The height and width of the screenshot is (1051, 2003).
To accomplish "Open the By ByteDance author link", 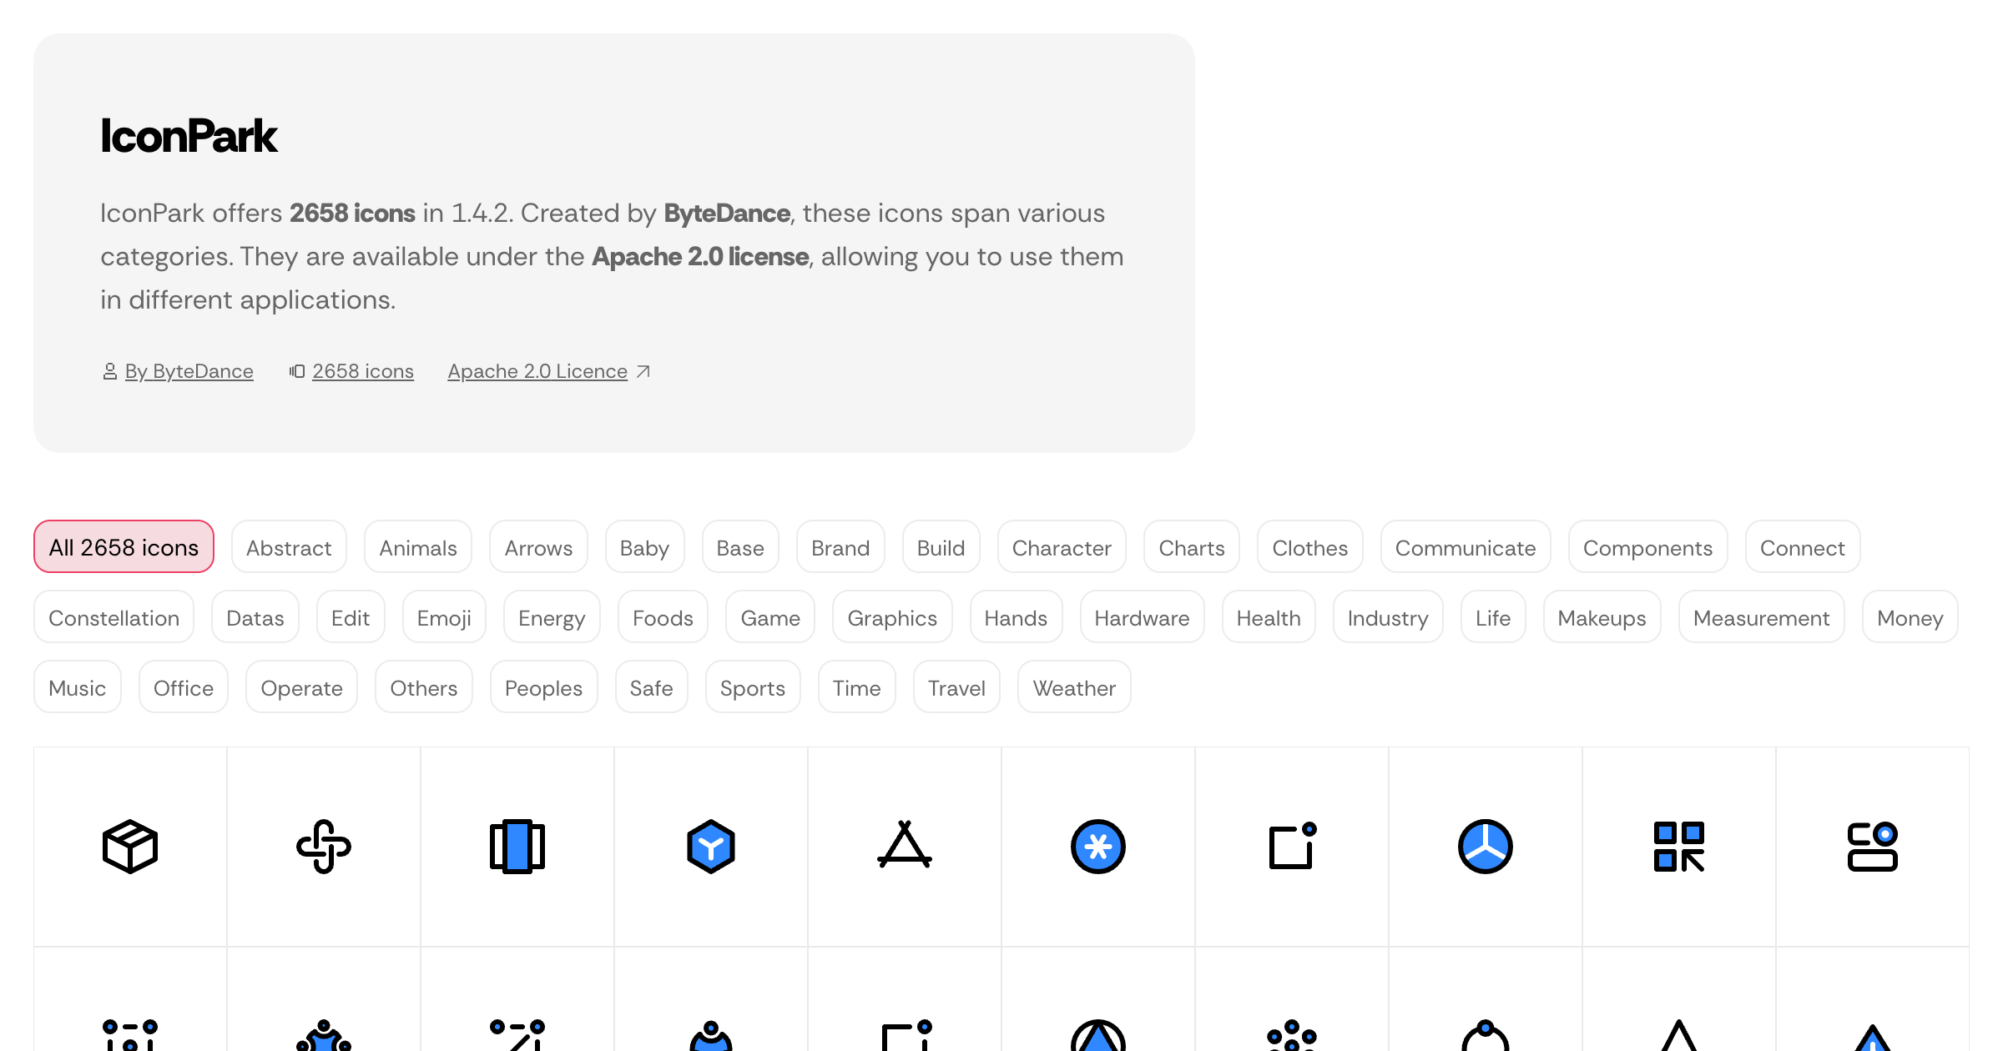I will click(189, 371).
